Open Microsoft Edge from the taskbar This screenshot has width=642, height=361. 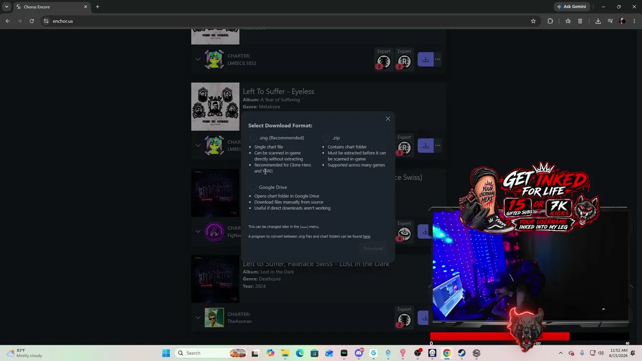[300, 353]
